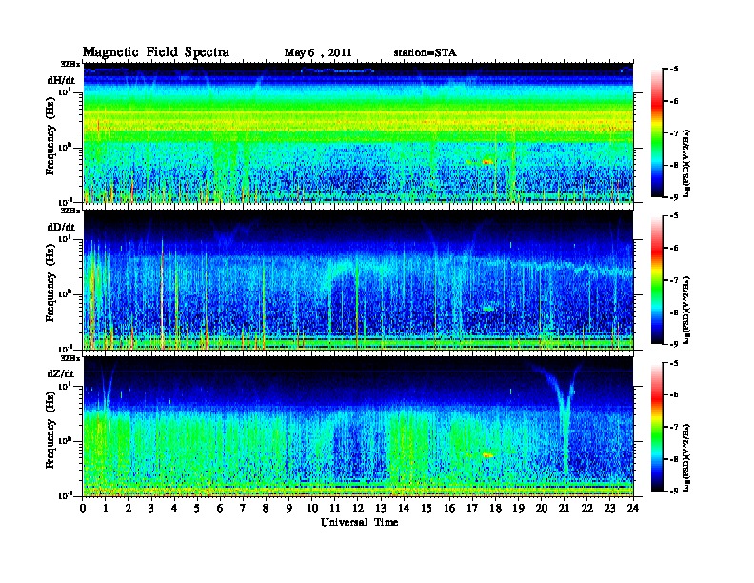Click the dD/dt panel label
Image resolution: width=754 pixels, height=583 pixels.
pyautogui.click(x=61, y=227)
